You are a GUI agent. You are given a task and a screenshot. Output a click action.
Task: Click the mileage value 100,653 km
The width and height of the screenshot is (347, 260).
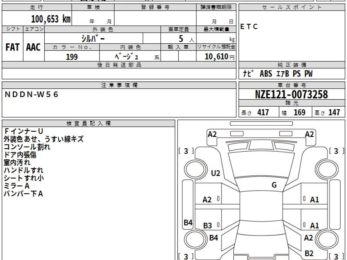pyautogui.click(x=51, y=19)
